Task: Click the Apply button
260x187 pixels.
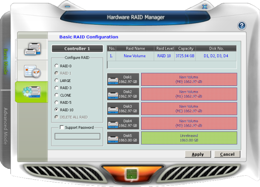Action: (x=198, y=154)
